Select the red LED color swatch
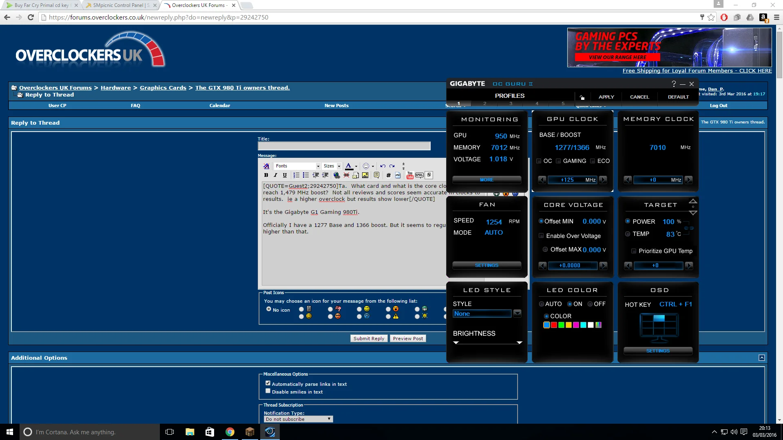This screenshot has width=783, height=440. [x=554, y=325]
